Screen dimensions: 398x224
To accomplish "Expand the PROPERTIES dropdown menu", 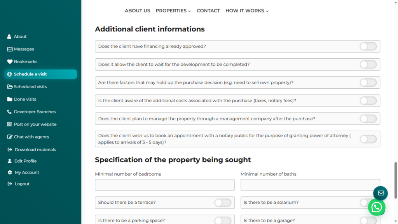I will 173,11.
